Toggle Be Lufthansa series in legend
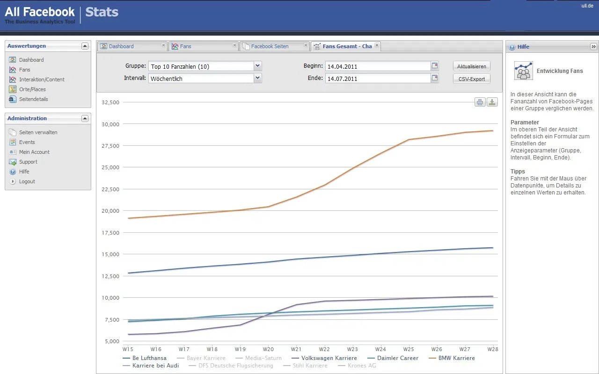The width and height of the screenshot is (599, 374). (145, 358)
